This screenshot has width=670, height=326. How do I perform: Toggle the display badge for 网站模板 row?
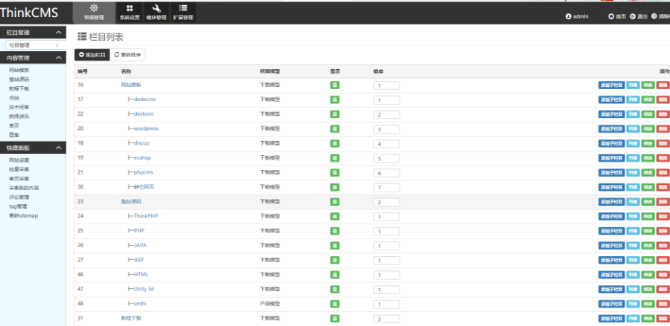pyautogui.click(x=335, y=85)
